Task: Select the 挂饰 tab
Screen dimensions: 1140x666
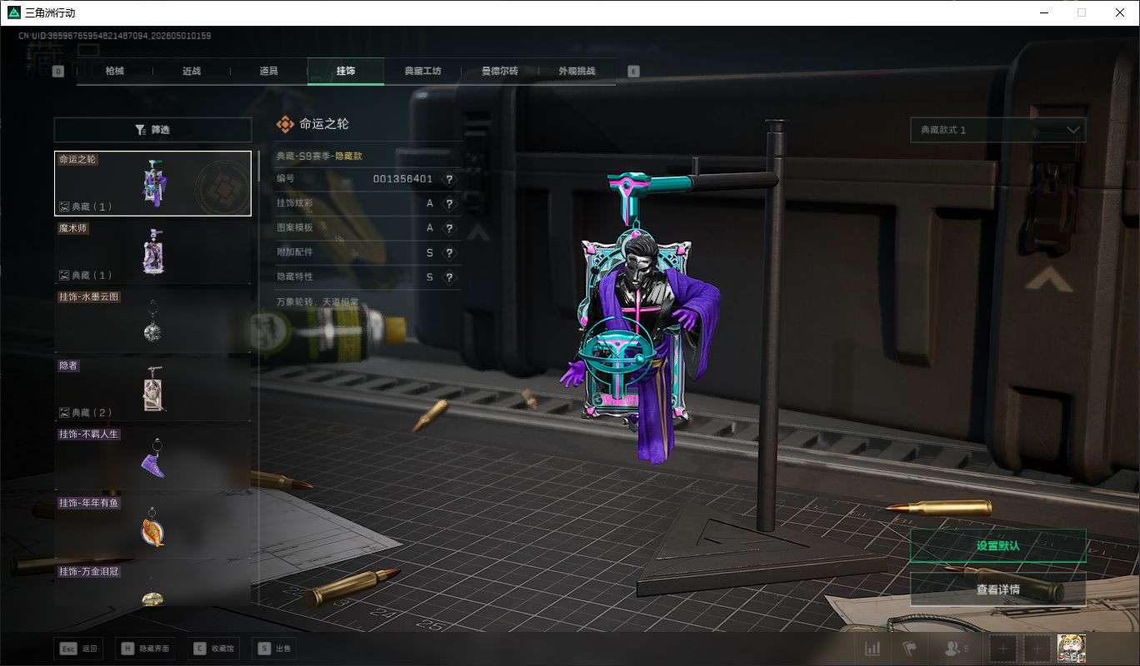Action: point(346,72)
